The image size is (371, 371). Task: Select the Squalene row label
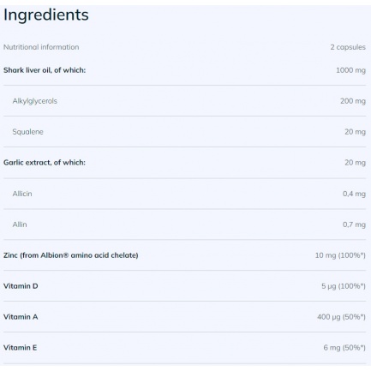pyautogui.click(x=27, y=132)
